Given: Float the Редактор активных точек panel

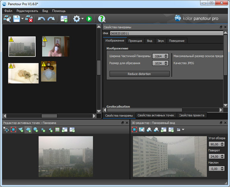Looking at the screenshot, I should tap(123, 123).
